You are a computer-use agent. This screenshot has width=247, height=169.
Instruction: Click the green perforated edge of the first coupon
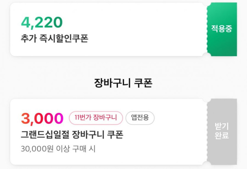(208, 29)
